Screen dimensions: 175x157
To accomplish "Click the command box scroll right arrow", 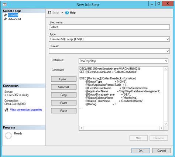I will [x=161, y=128].
